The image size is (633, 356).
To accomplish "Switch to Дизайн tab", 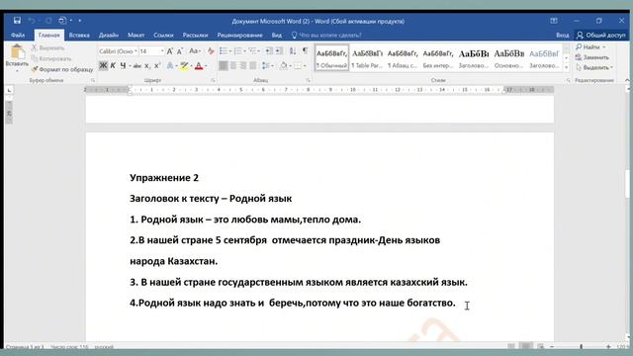I will [109, 36].
